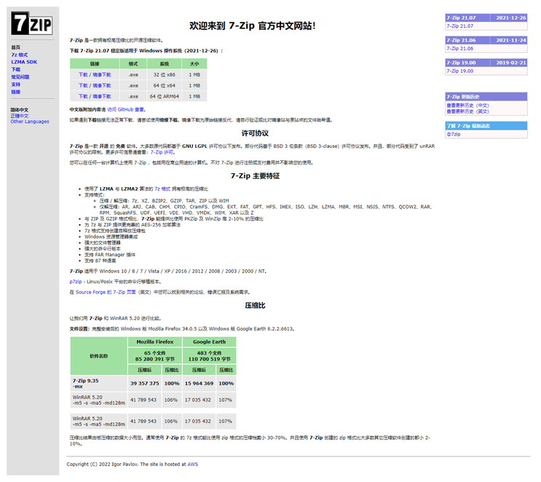View 查看更新历史 (中文)

(467, 106)
